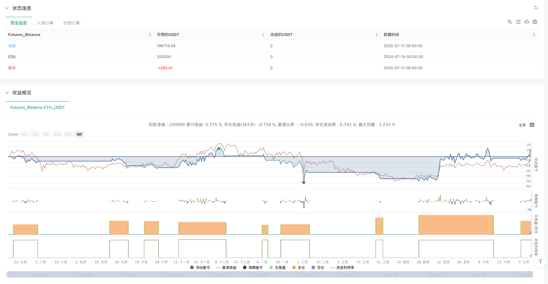Collapse the 状态信息 section
The image size is (548, 284).
[7, 8]
